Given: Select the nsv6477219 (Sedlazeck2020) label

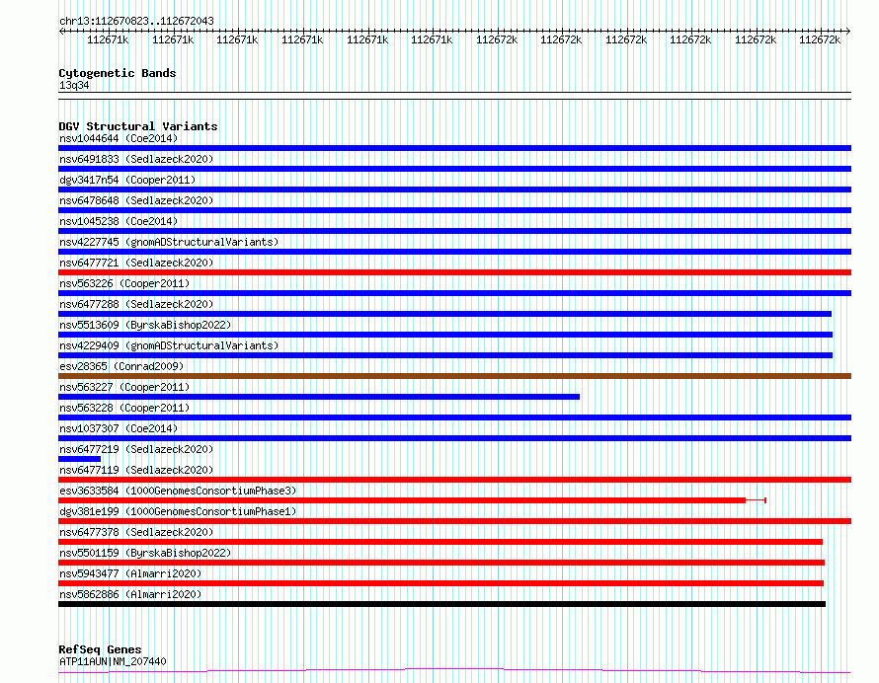Looking at the screenshot, I should [x=136, y=449].
